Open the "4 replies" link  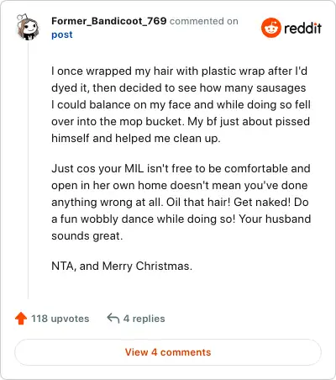pyautogui.click(x=144, y=319)
